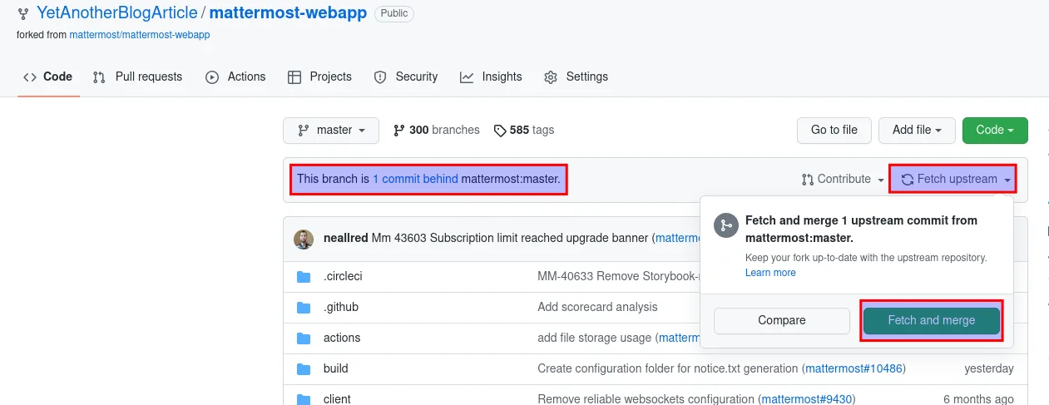Toggle the Fetch upstream dropdown
Screen dimensions: 1049x405
click(x=955, y=179)
